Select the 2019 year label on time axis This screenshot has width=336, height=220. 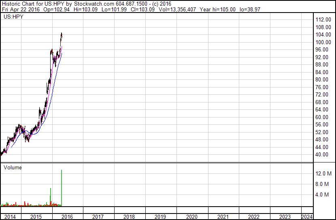click(160, 217)
